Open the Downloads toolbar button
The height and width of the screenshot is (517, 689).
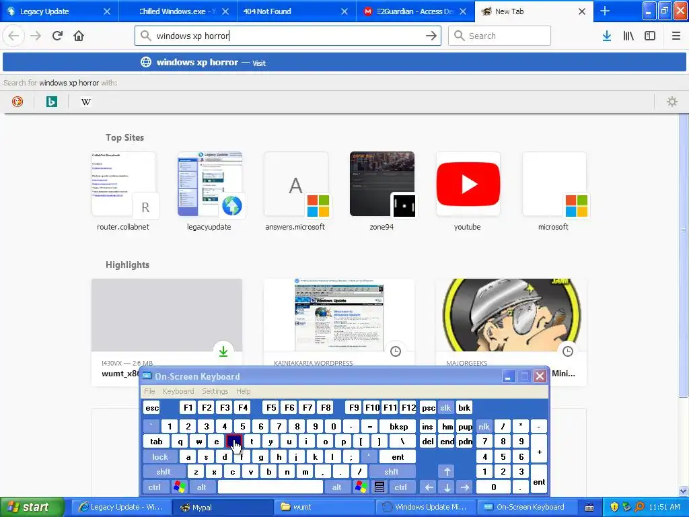point(607,36)
